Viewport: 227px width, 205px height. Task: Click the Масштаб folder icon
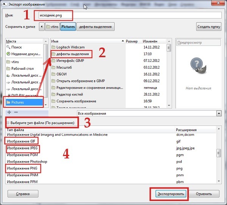[x=53, y=67]
